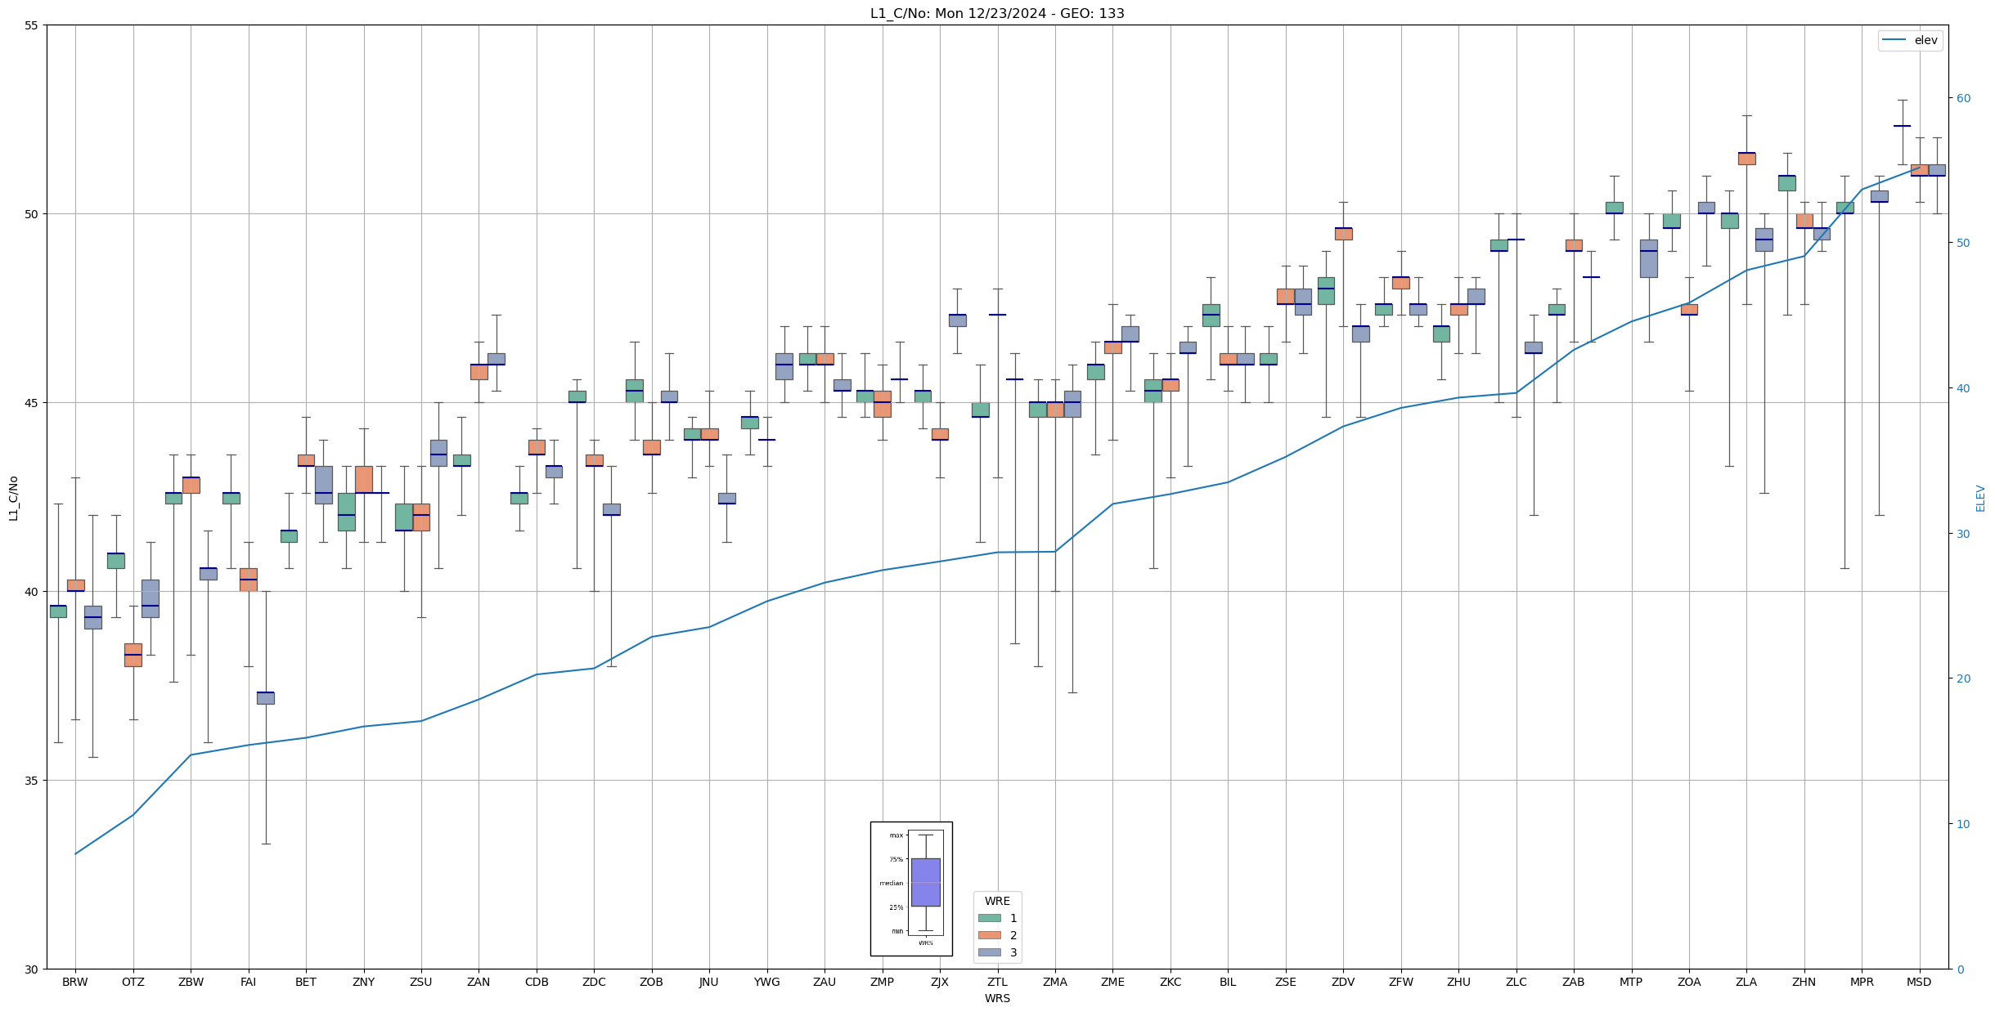Click the orange WRE 2 legend swatch
Image resolution: width=1995 pixels, height=1012 pixels.
tap(989, 935)
